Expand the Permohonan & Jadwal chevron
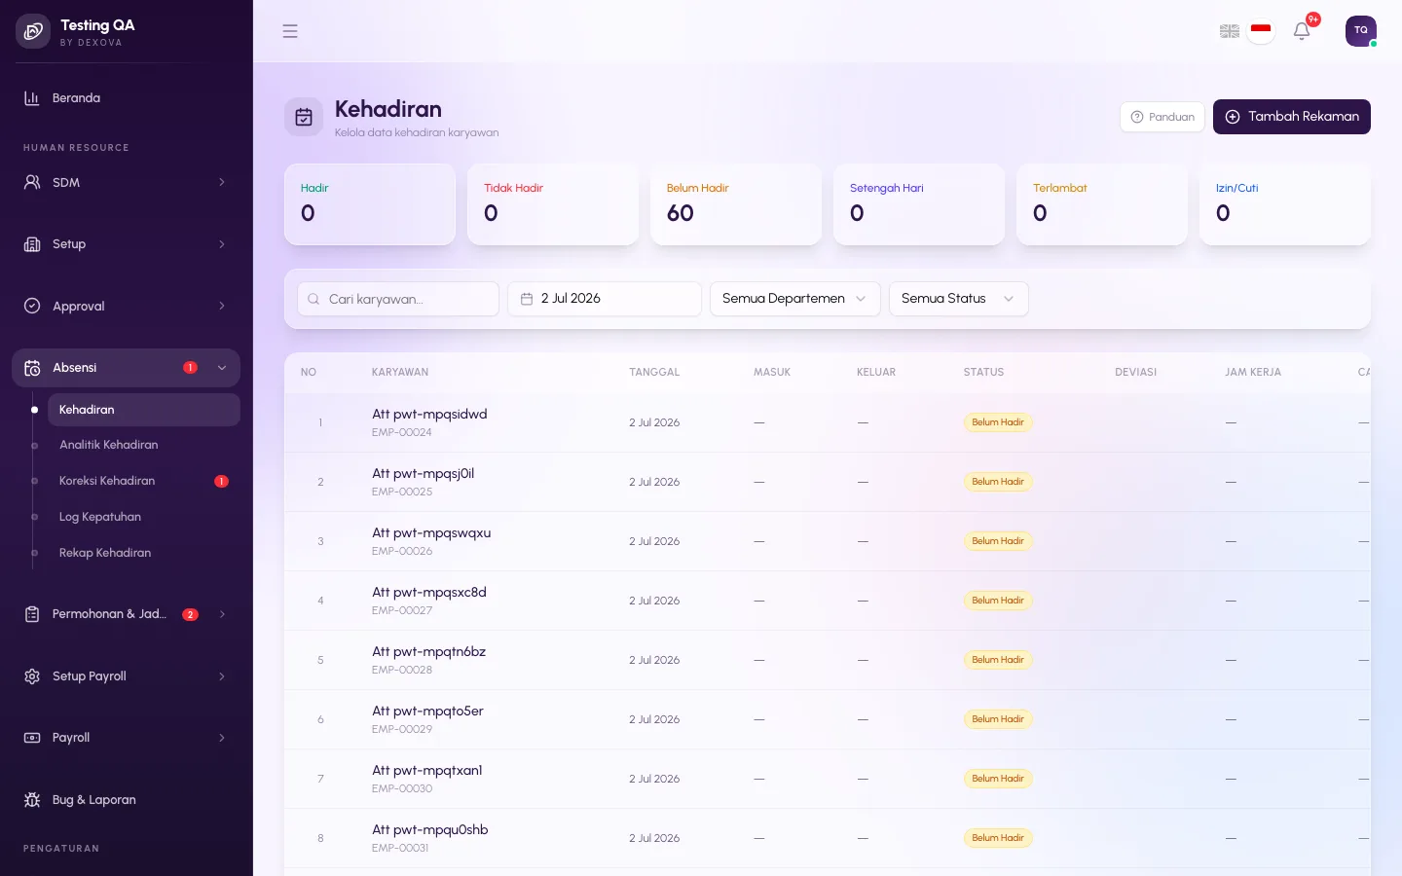 pyautogui.click(x=222, y=614)
